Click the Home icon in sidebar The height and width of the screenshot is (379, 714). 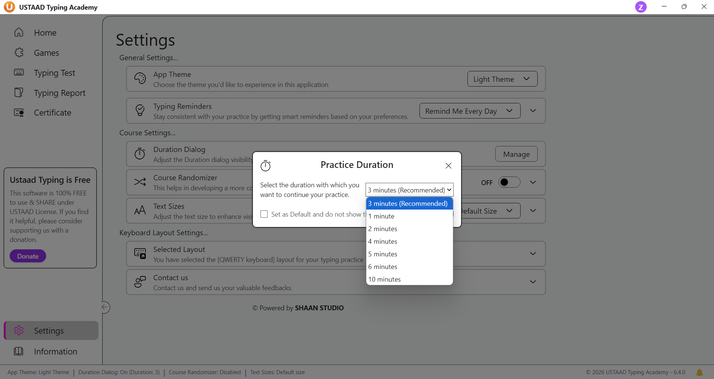(19, 33)
